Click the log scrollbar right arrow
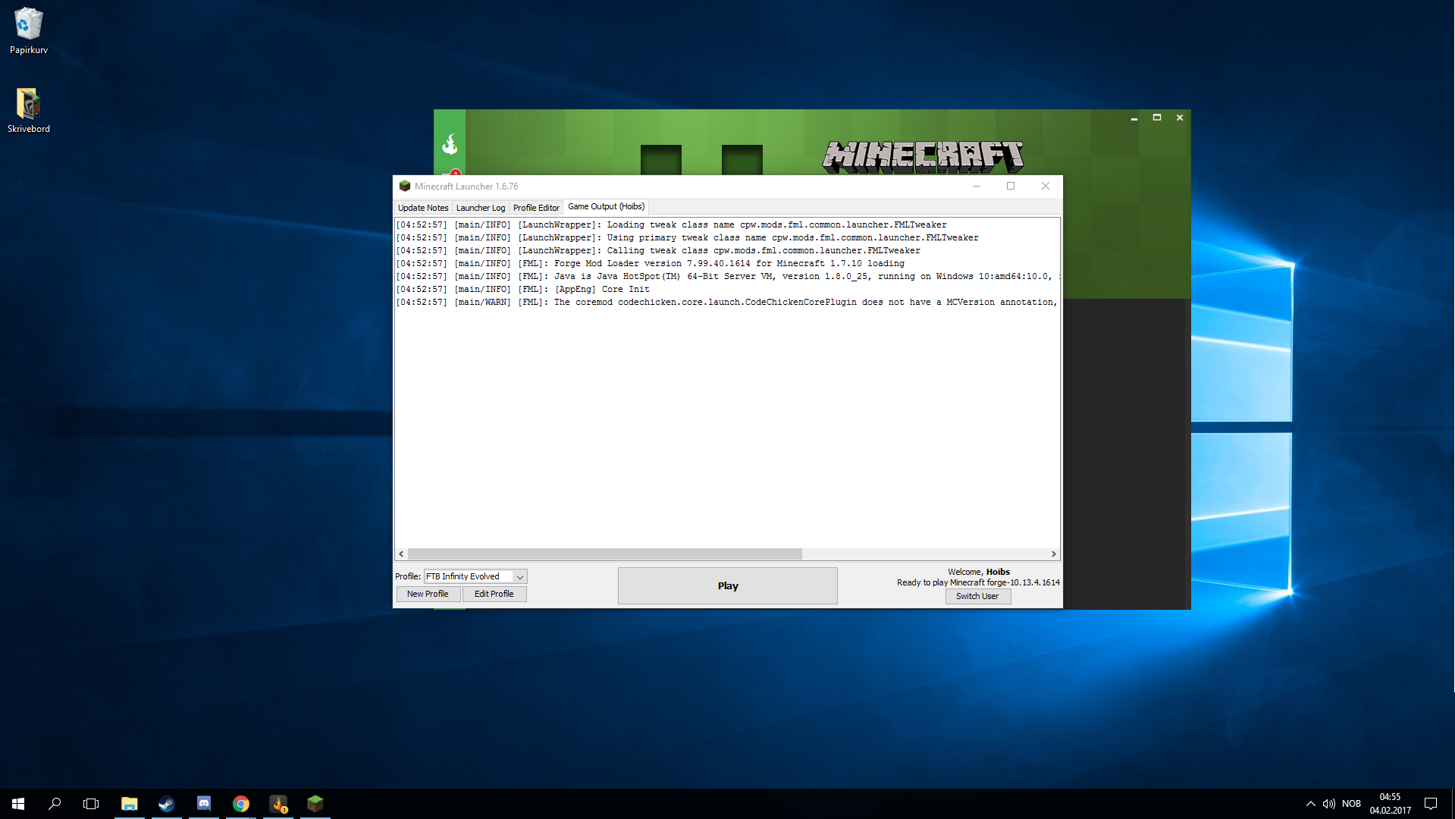 [x=1053, y=554]
